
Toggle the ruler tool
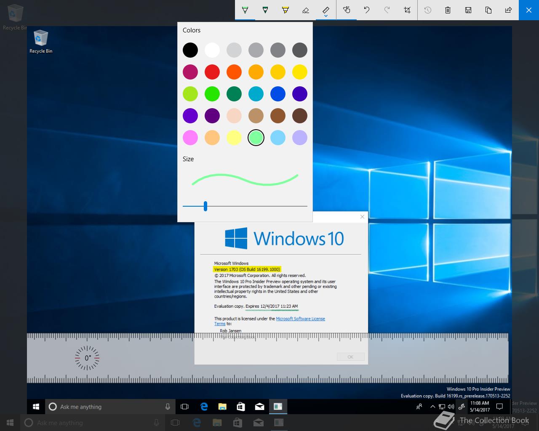click(x=326, y=9)
